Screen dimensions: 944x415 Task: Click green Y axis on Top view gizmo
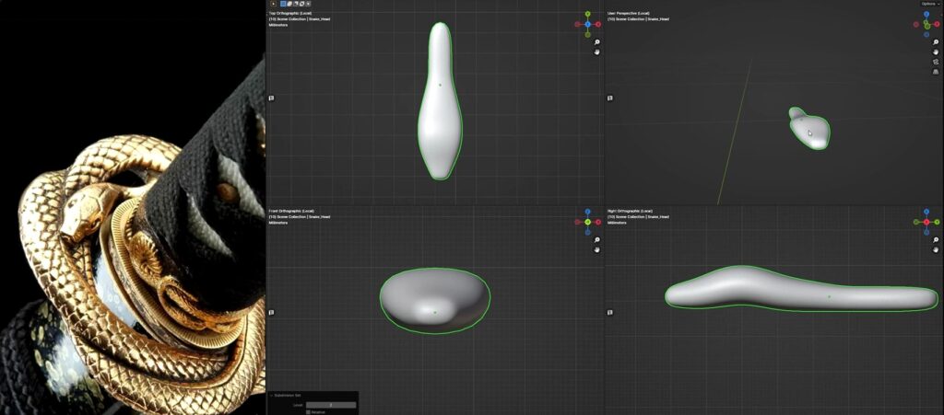[x=587, y=14]
